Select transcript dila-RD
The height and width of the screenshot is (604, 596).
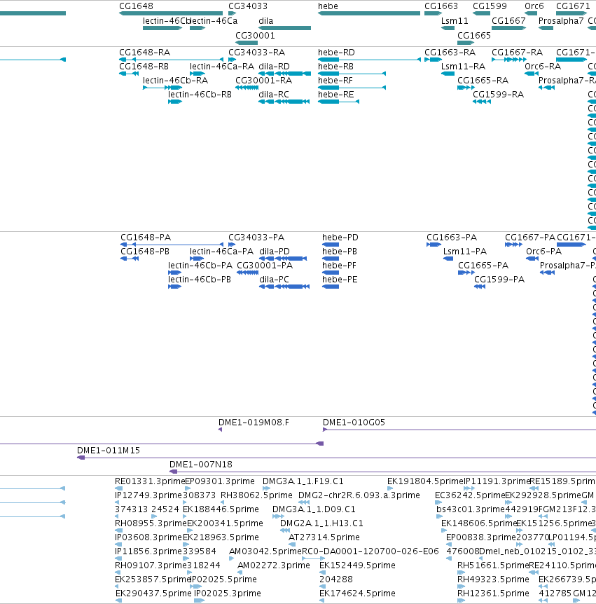coord(274,67)
